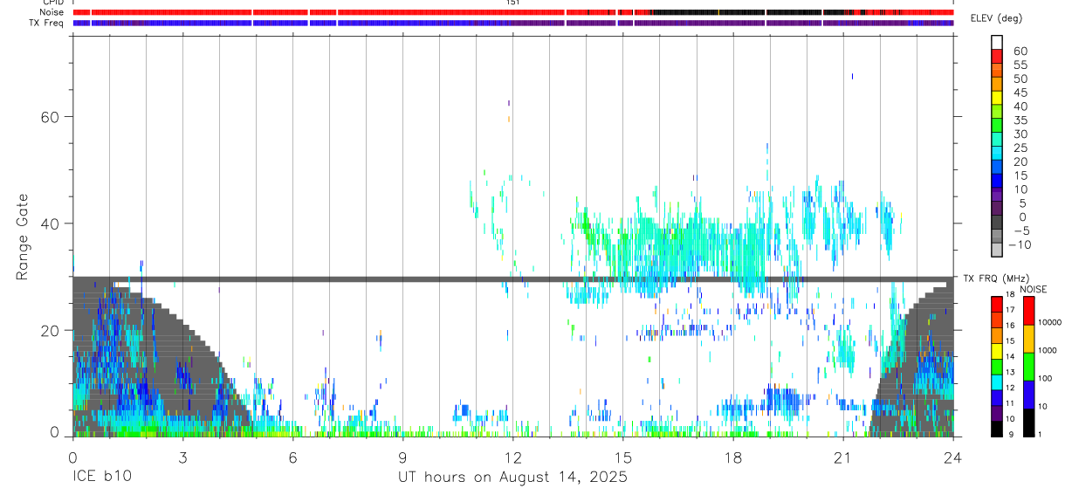Click the x-axis tick label "9"
The image size is (1072, 495).
[x=402, y=456]
